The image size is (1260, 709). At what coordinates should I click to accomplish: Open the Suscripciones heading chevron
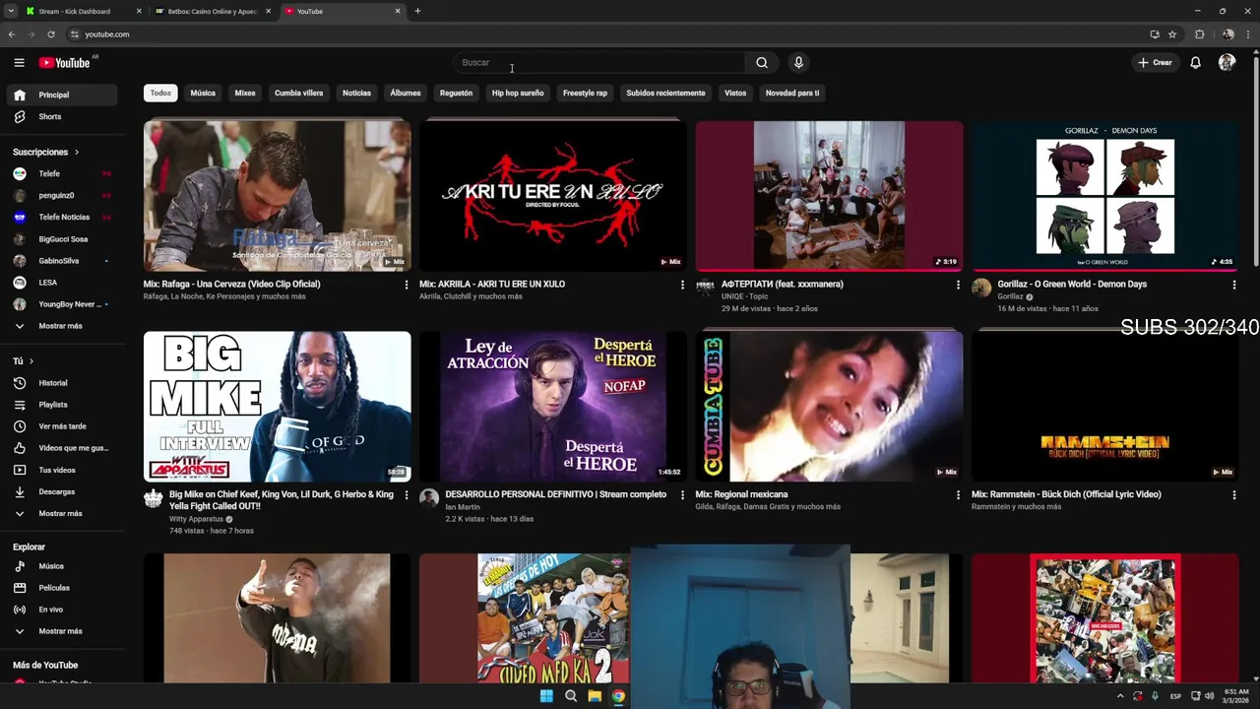[x=76, y=153]
